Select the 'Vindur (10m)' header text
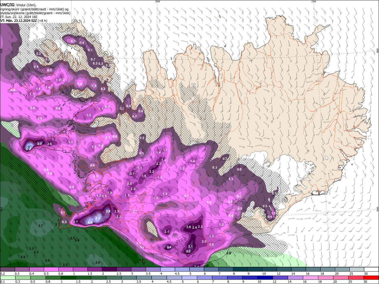The height and width of the screenshot is (284, 379). pyautogui.click(x=26, y=5)
